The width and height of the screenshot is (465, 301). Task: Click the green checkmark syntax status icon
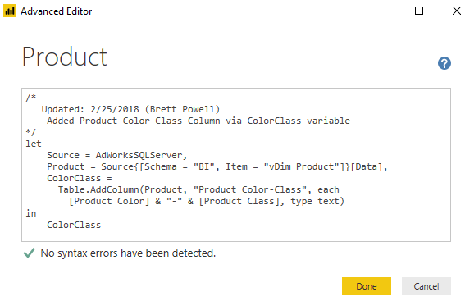point(29,253)
